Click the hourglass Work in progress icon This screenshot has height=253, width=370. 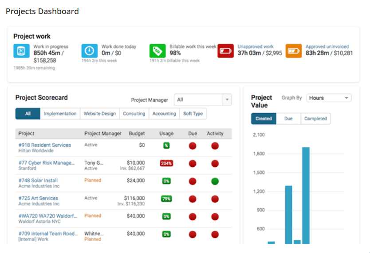click(21, 51)
